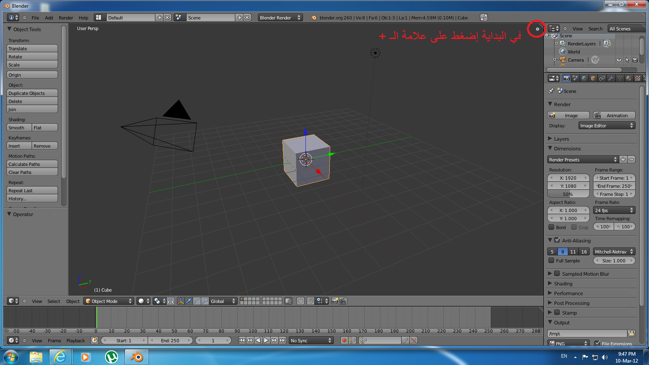Open the Constraints chain-link tab
This screenshot has height=365, width=649.
(602, 78)
